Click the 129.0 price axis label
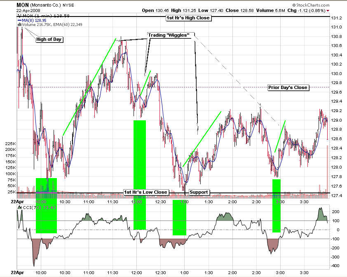 (336, 120)
